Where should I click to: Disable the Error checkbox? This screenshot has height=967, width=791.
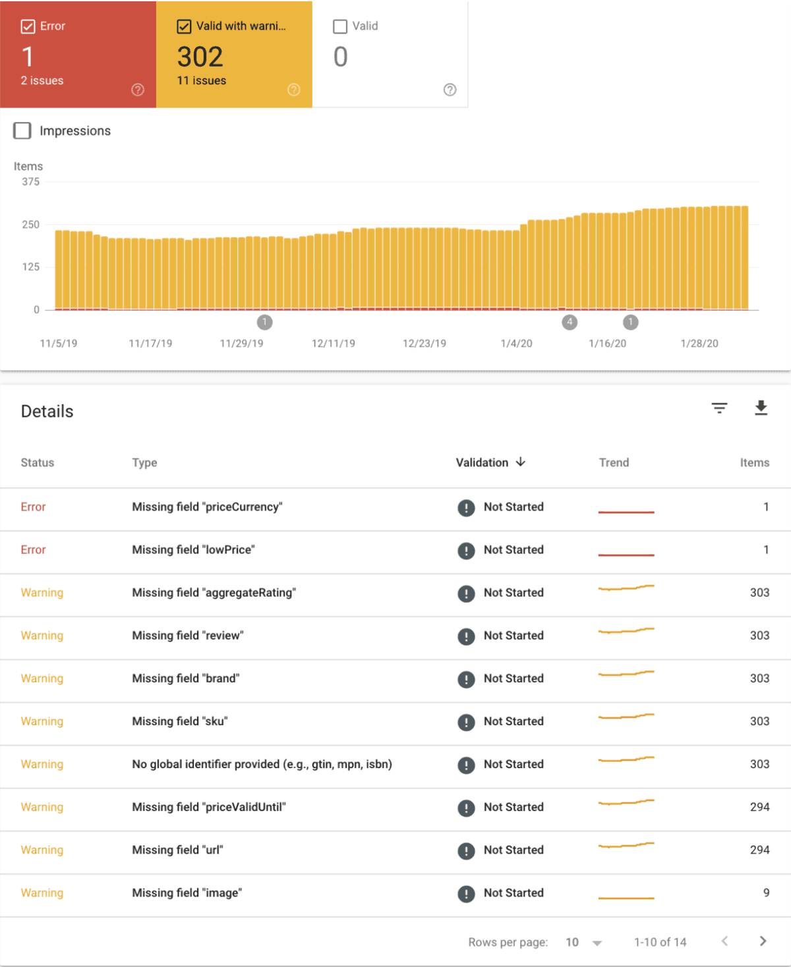(28, 26)
